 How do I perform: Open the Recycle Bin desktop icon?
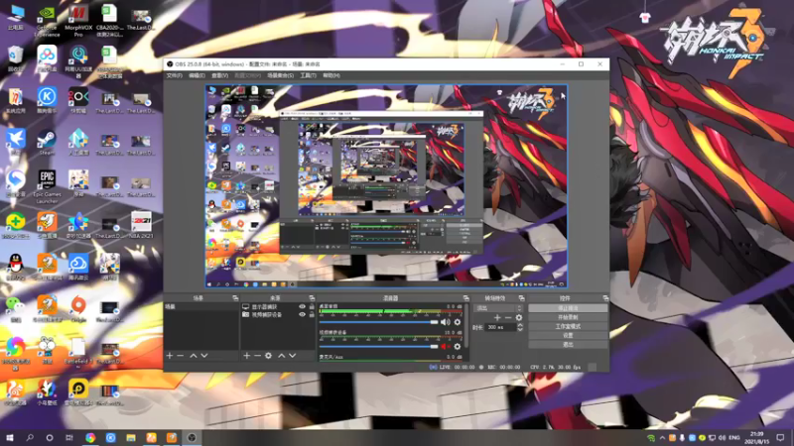tap(16, 58)
